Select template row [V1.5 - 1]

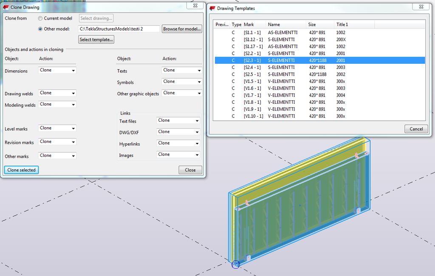coord(320,81)
